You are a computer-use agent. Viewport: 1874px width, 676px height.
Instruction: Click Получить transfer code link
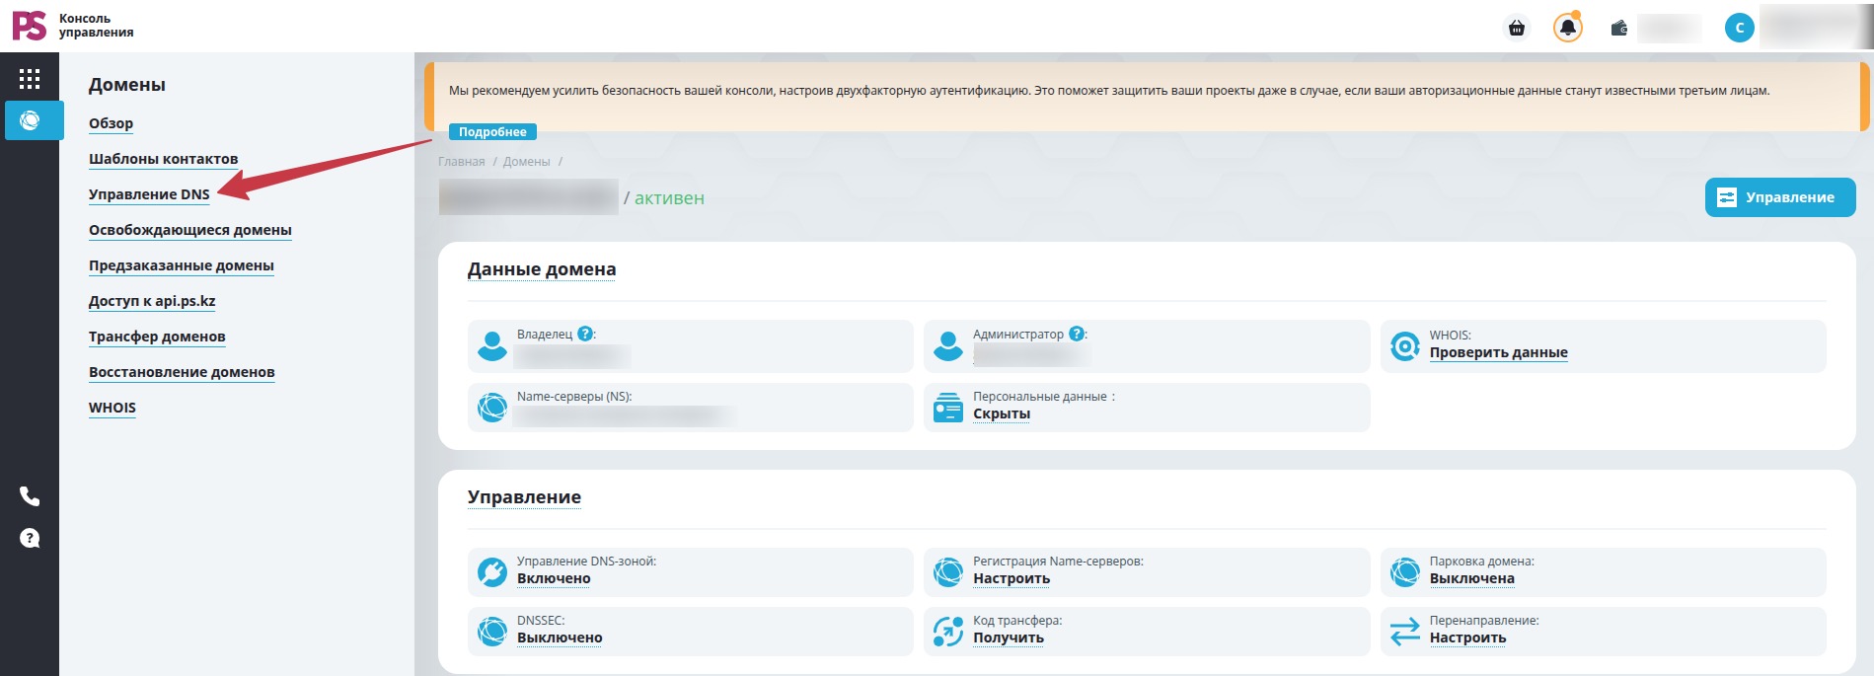[1009, 638]
